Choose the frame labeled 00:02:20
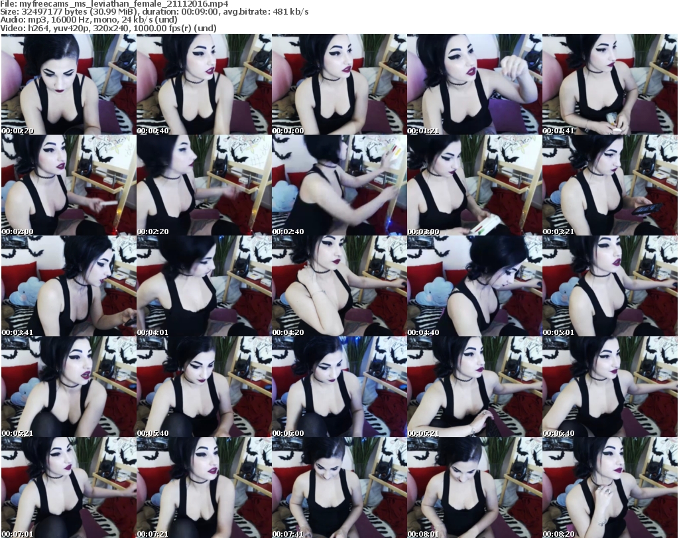 204,185
